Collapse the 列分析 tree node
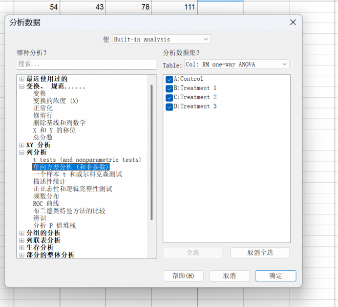This screenshot has height=307, width=338. click(x=22, y=152)
